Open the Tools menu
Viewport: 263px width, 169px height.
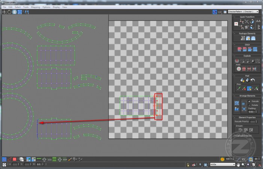coord(26,7)
